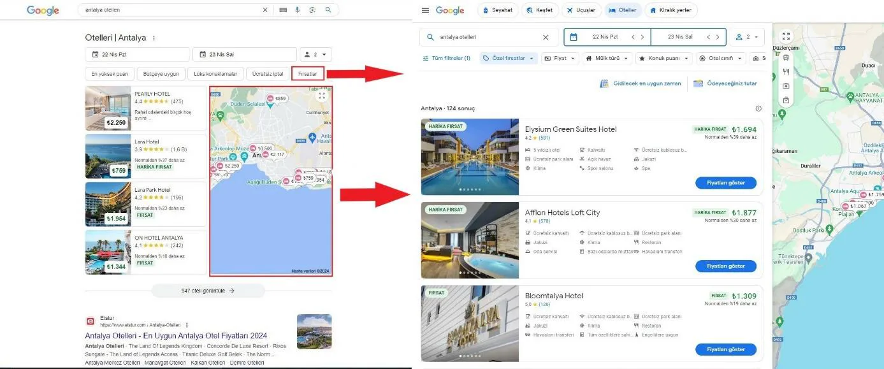Open the Etstur Antalya Otelleri search result
The height and width of the screenshot is (369, 884).
tap(176, 336)
